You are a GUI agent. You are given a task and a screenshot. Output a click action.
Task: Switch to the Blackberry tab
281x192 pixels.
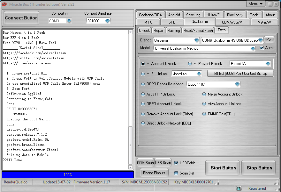point(235,15)
